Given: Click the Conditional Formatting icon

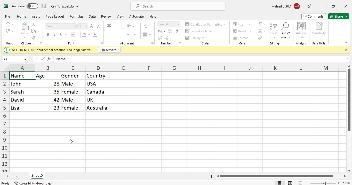Looking at the screenshot, I should (x=188, y=24).
